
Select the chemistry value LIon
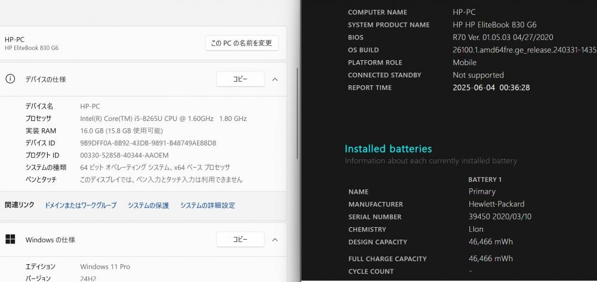pyautogui.click(x=476, y=229)
